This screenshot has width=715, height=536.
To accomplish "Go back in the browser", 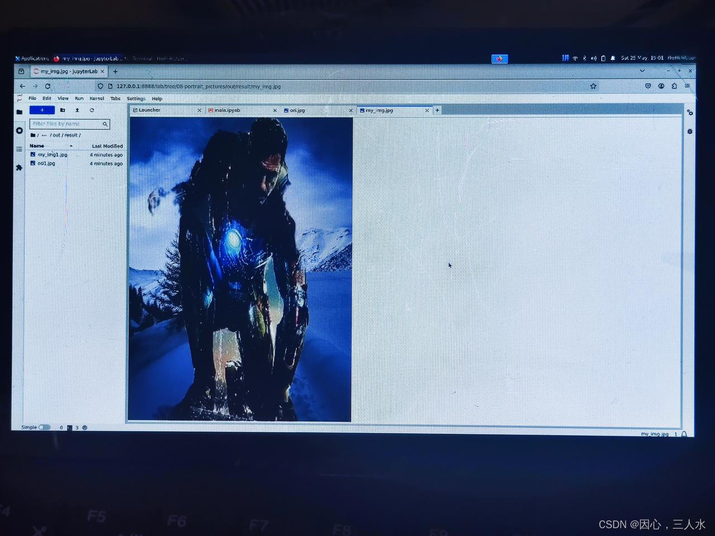I will click(22, 86).
